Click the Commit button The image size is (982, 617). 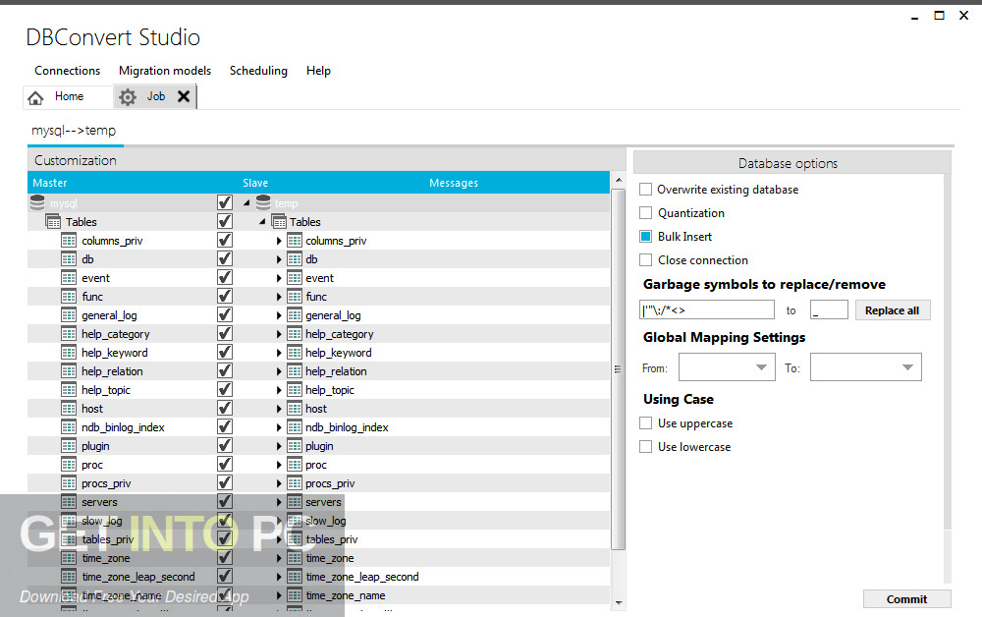pos(906,599)
